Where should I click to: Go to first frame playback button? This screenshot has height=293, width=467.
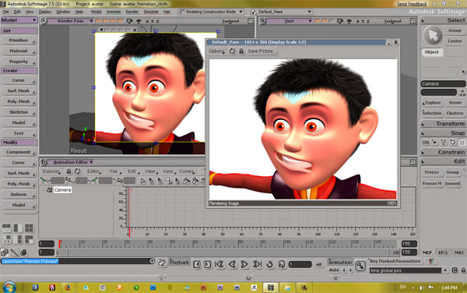point(219,264)
